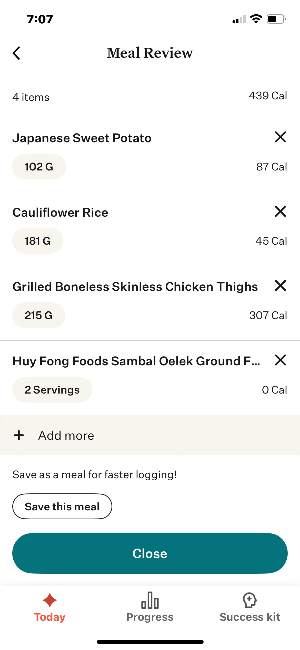
Task: Remove Huy Fong Sambal Oelek item
Action: click(280, 360)
